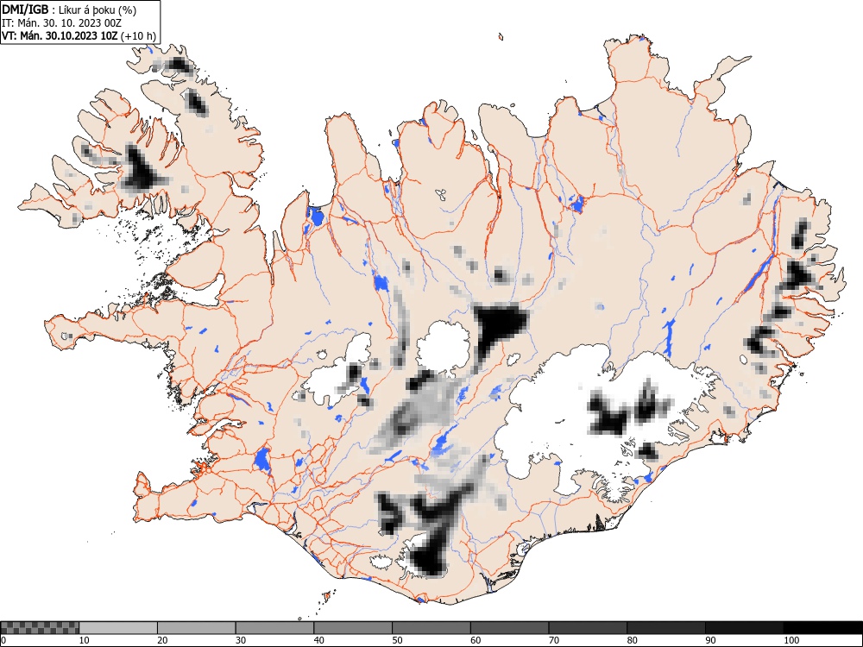Image resolution: width=863 pixels, height=647 pixels.
Task: Click the '0' scale label
Action: [3, 640]
